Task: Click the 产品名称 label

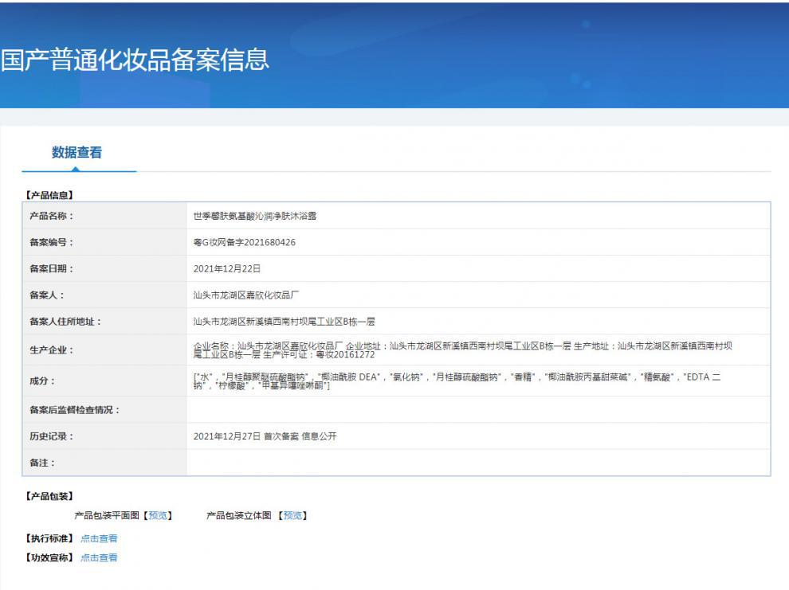Action: tap(51, 216)
